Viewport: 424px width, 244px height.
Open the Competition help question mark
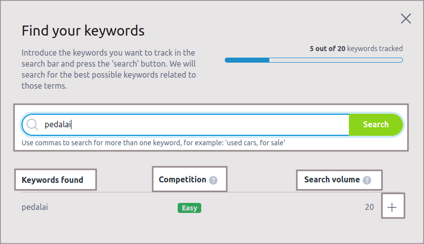[213, 180]
